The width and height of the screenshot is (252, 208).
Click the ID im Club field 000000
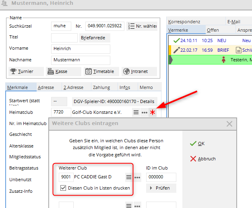161,177
